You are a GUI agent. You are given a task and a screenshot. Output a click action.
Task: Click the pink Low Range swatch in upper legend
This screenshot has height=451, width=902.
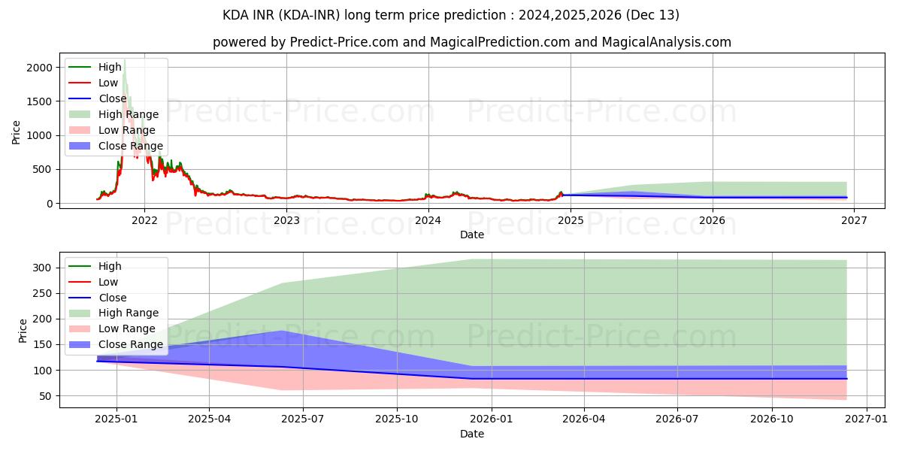pyautogui.click(x=80, y=130)
